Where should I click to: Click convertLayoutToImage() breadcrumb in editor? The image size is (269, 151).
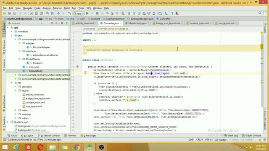click(x=113, y=29)
